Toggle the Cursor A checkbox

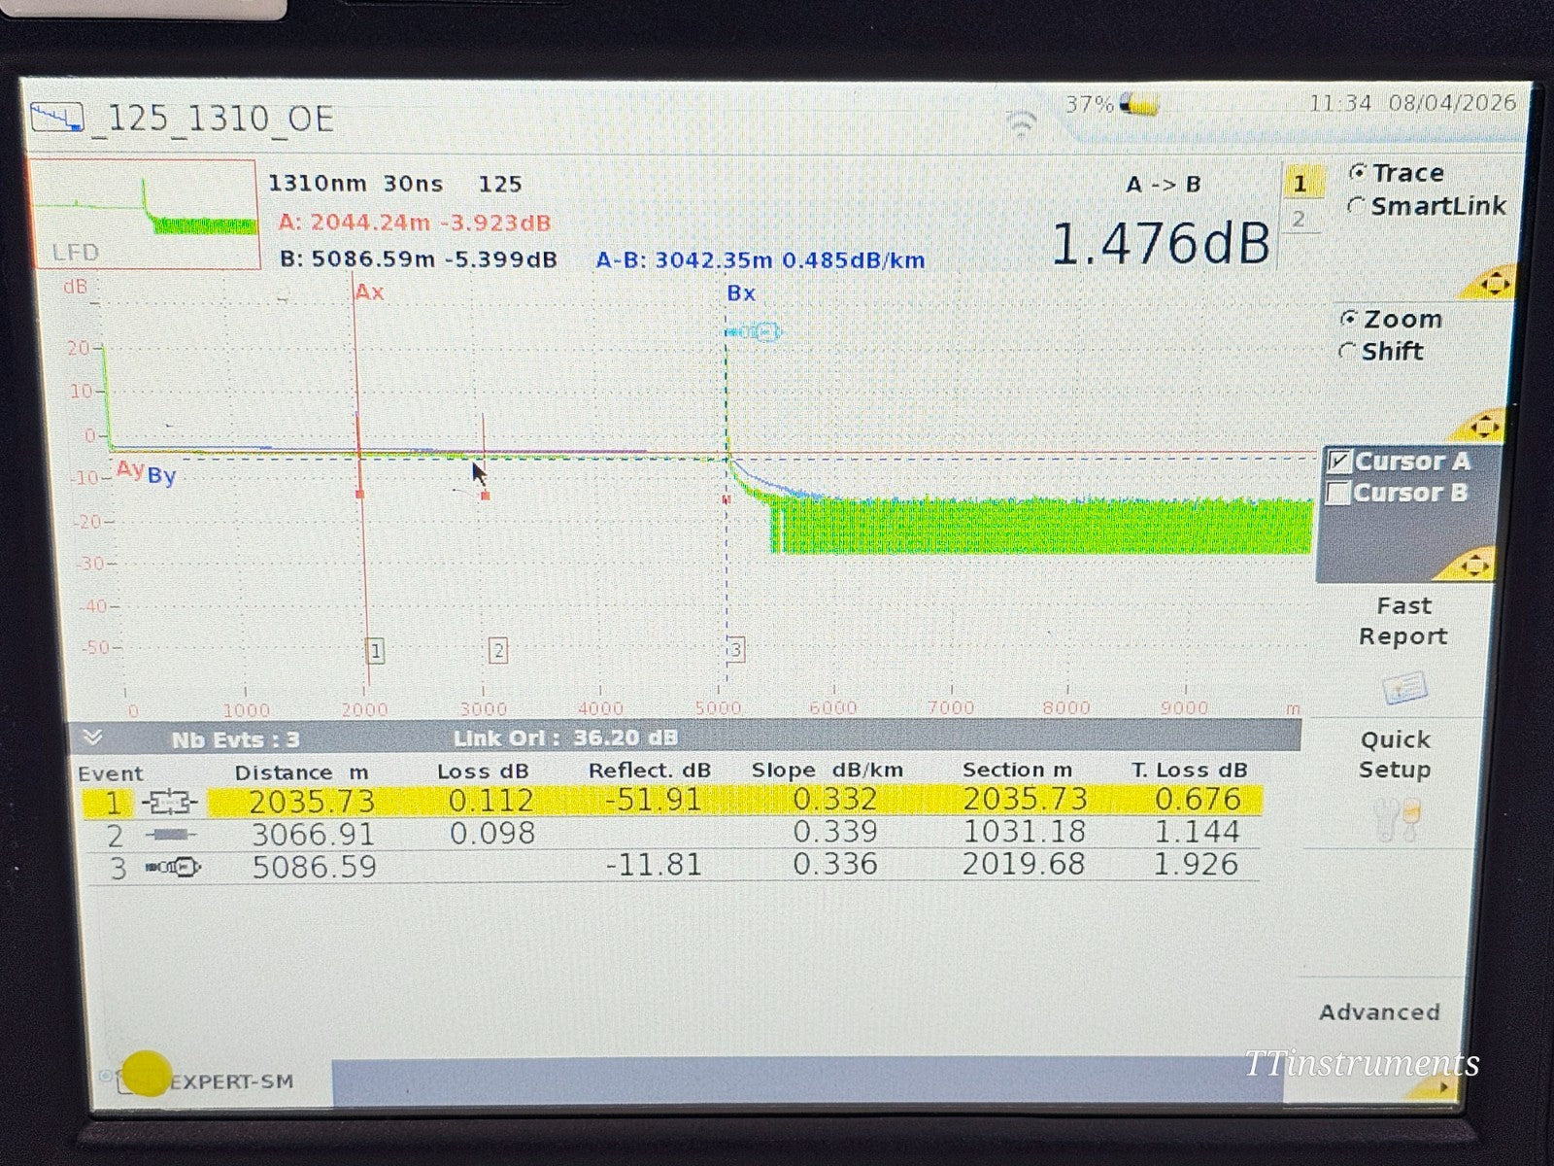coord(1340,462)
